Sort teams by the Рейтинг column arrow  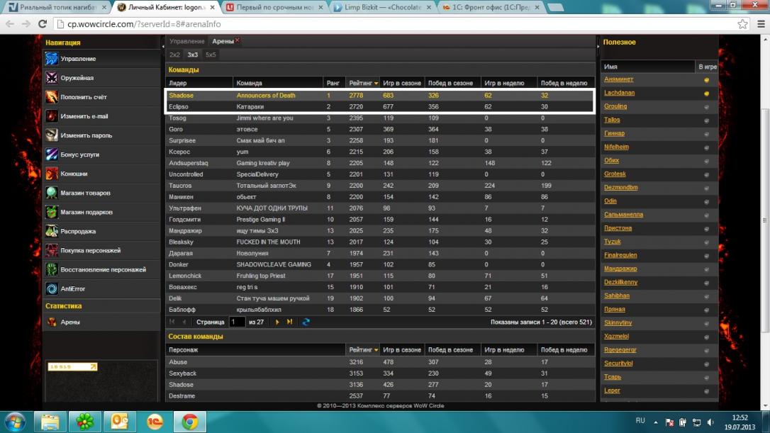click(x=376, y=84)
